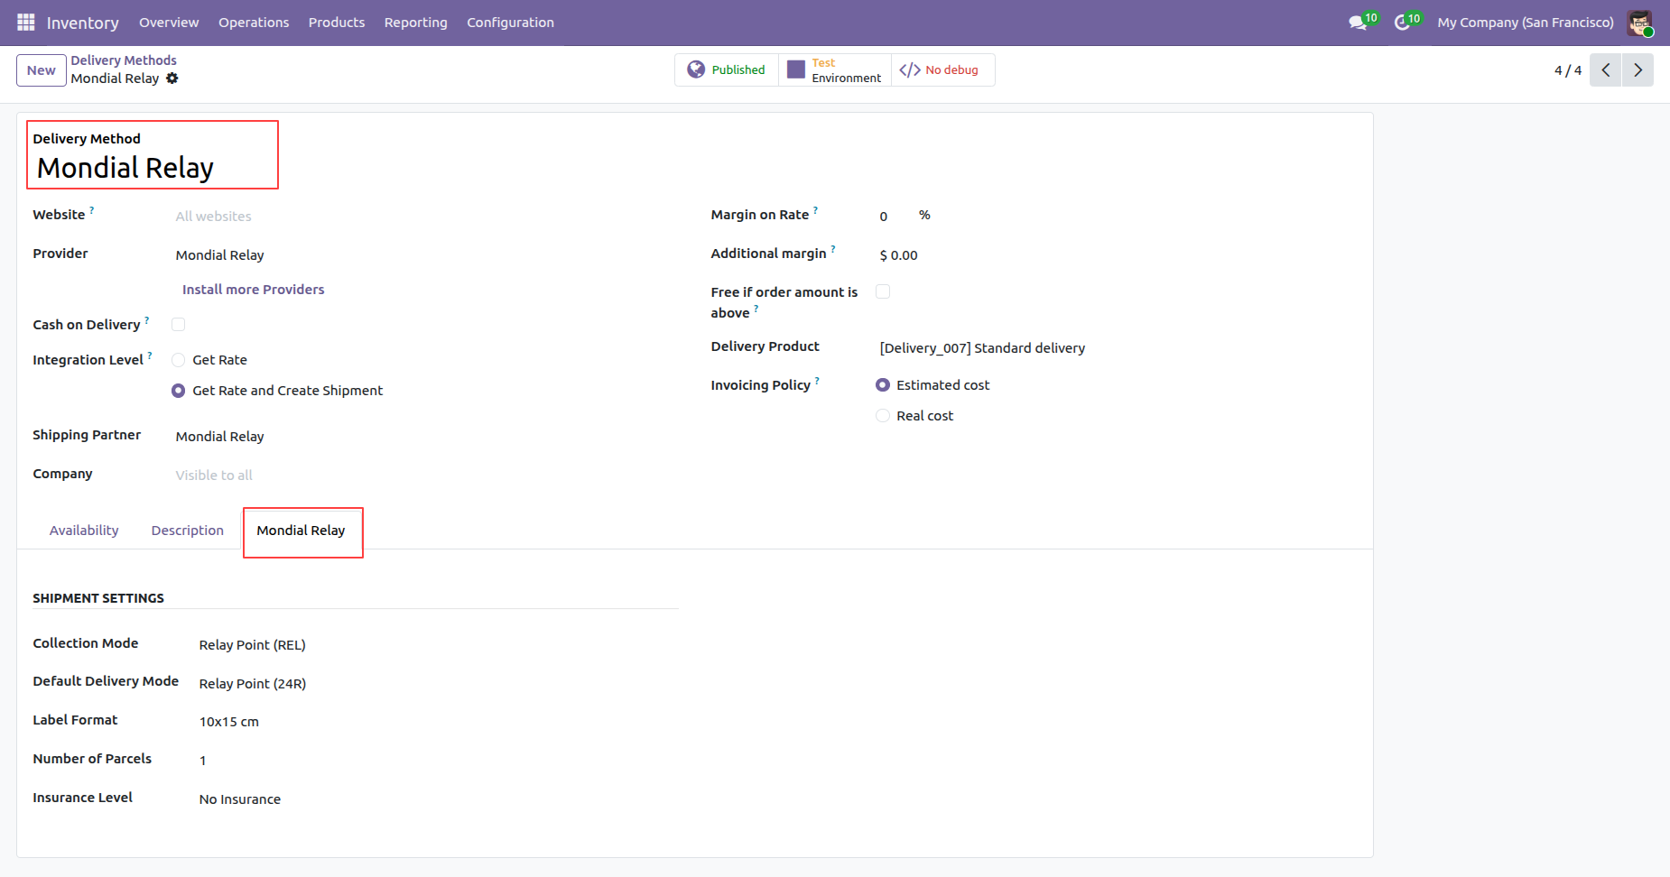Image resolution: width=1670 pixels, height=877 pixels.
Task: Switch to the Availability tab
Action: tap(84, 531)
